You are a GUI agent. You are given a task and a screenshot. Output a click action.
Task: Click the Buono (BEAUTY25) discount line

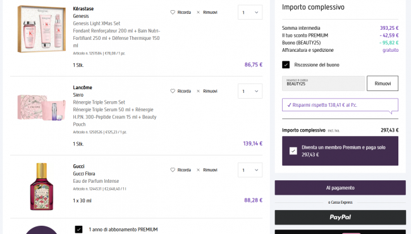pos(340,43)
